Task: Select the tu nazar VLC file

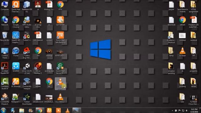Action: 182,52
